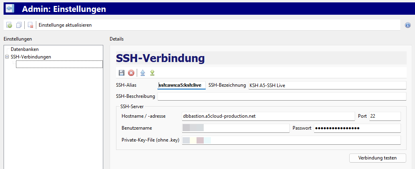Select the empty child item under SSH-Verbindungen
This screenshot has width=415, height=169.
click(59, 64)
